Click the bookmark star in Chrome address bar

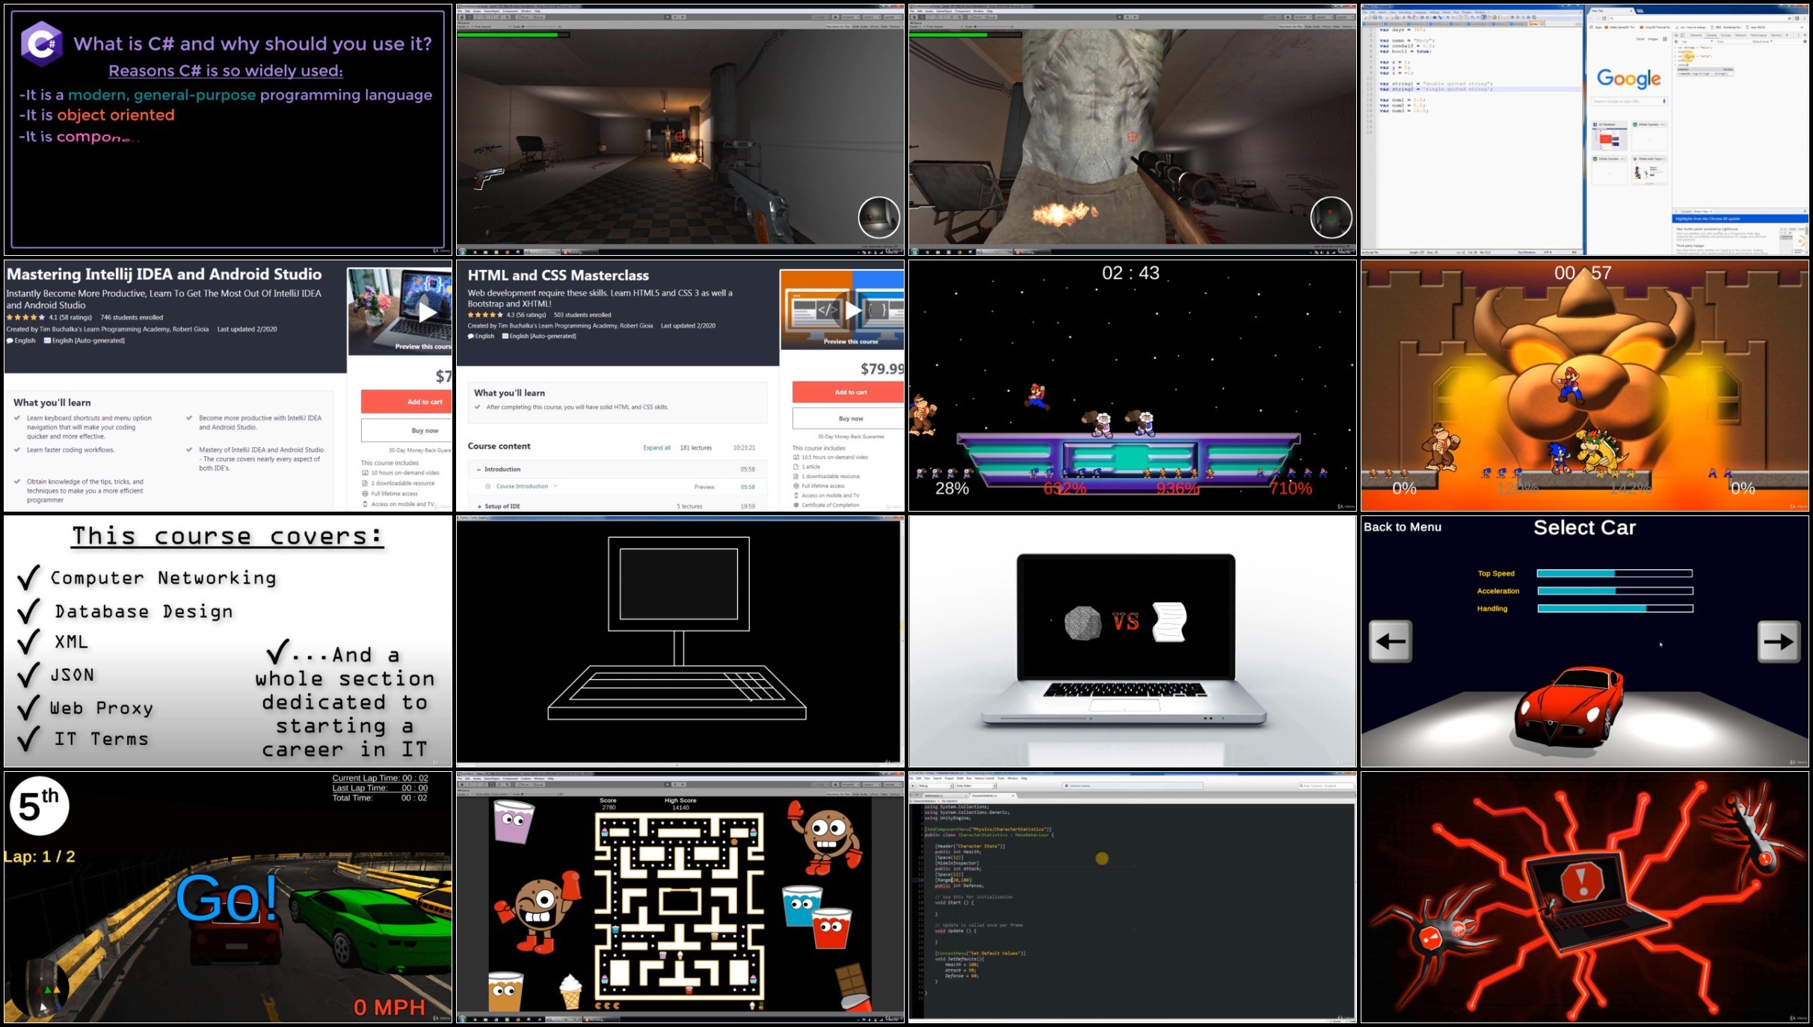[1790, 18]
